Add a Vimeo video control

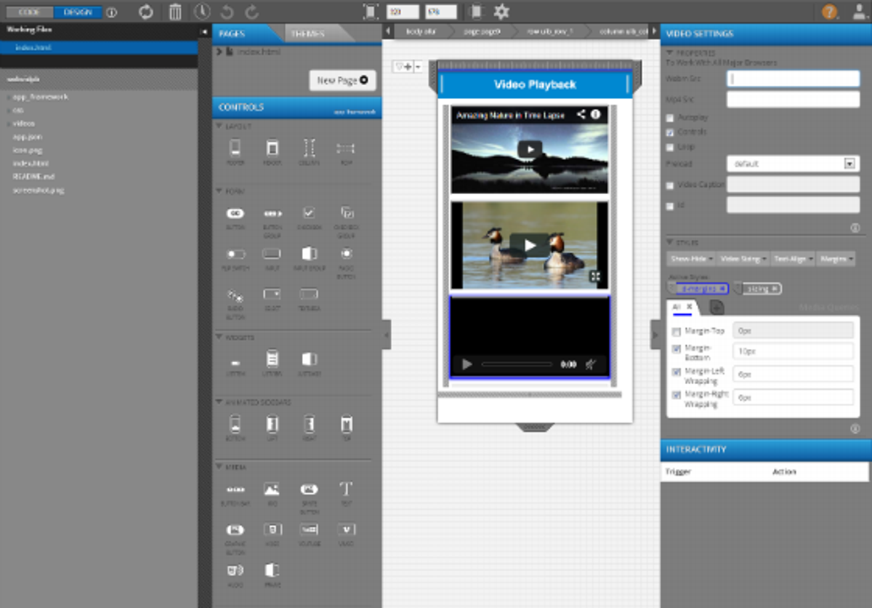point(347,529)
